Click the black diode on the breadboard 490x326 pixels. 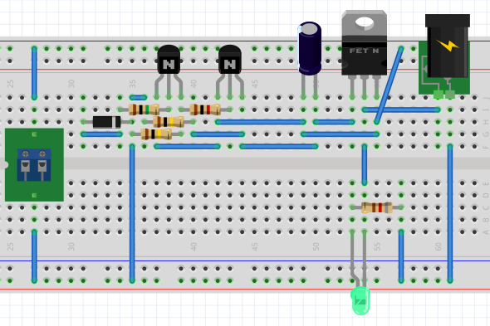(x=107, y=122)
